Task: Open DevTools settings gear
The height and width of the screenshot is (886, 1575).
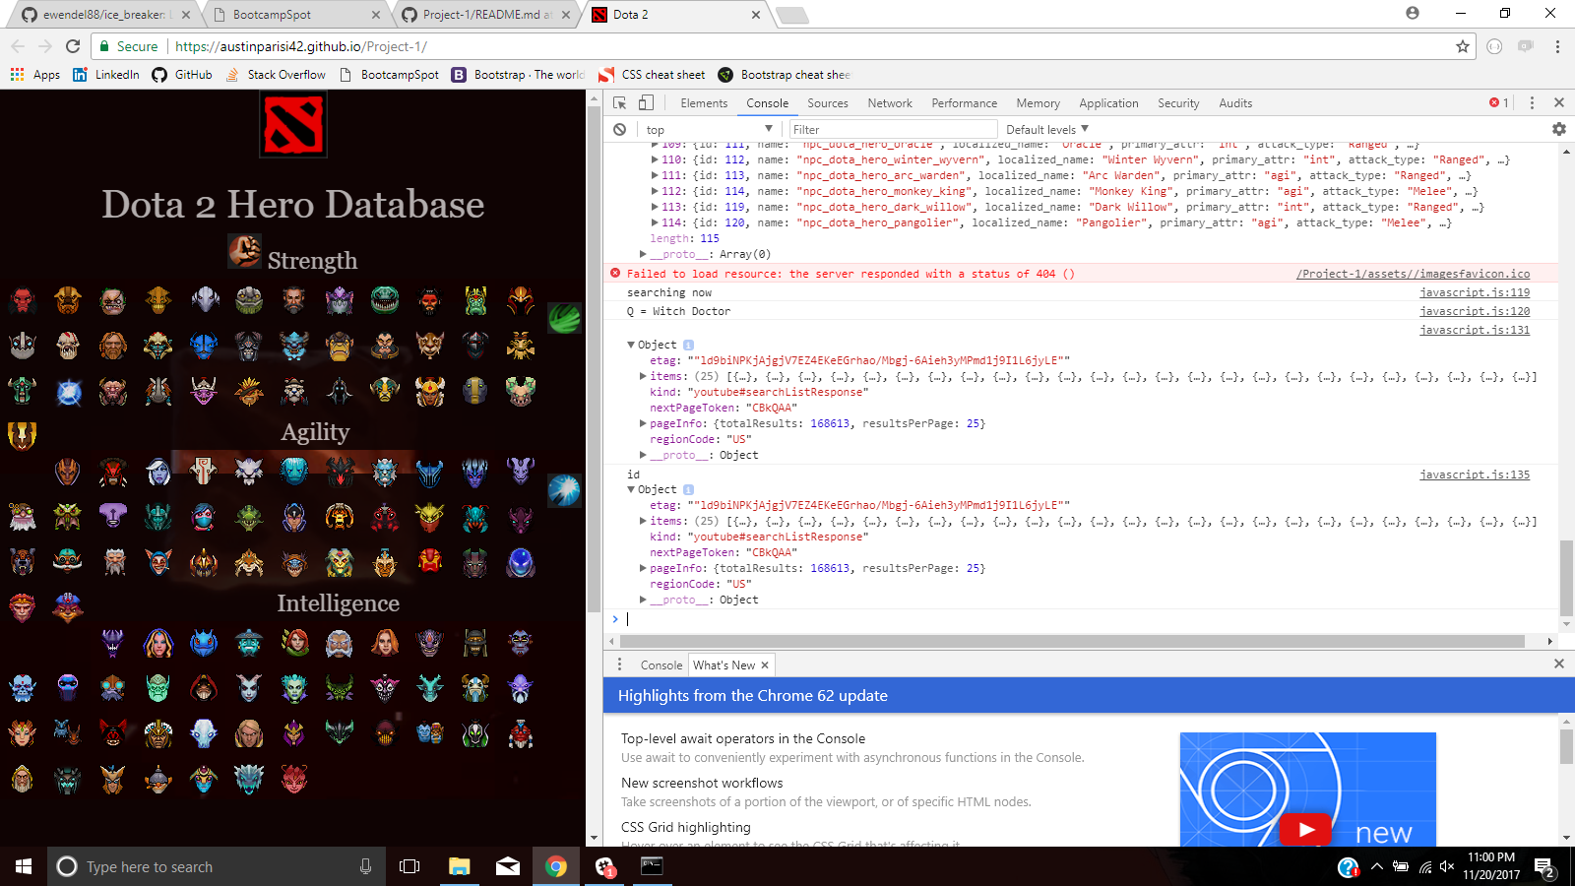Action: pyautogui.click(x=1559, y=128)
